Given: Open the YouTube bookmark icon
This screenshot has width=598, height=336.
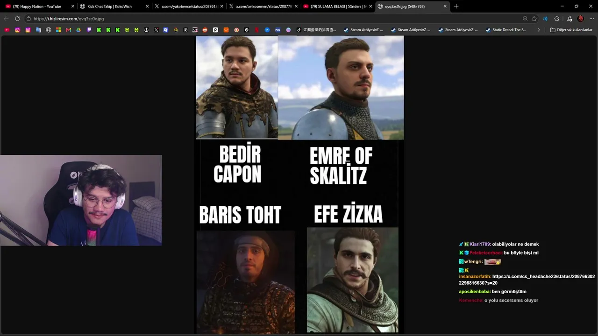Looking at the screenshot, I should coord(7,30).
